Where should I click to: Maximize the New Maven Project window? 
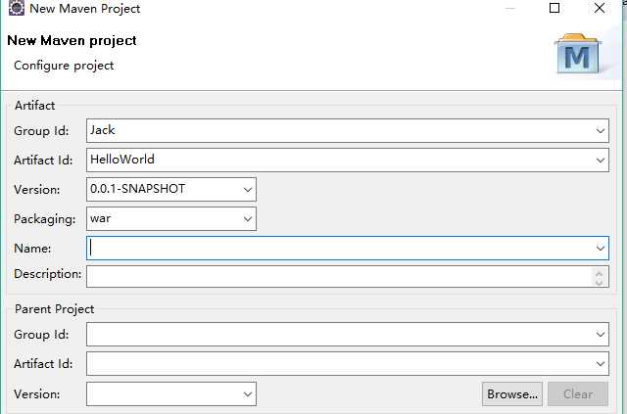pyautogui.click(x=555, y=8)
